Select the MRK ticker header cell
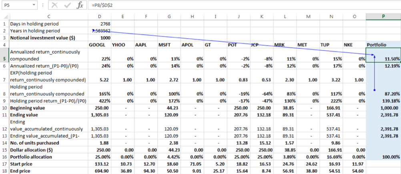 click(285, 45)
